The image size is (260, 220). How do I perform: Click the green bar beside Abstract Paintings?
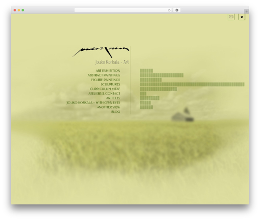point(162,75)
